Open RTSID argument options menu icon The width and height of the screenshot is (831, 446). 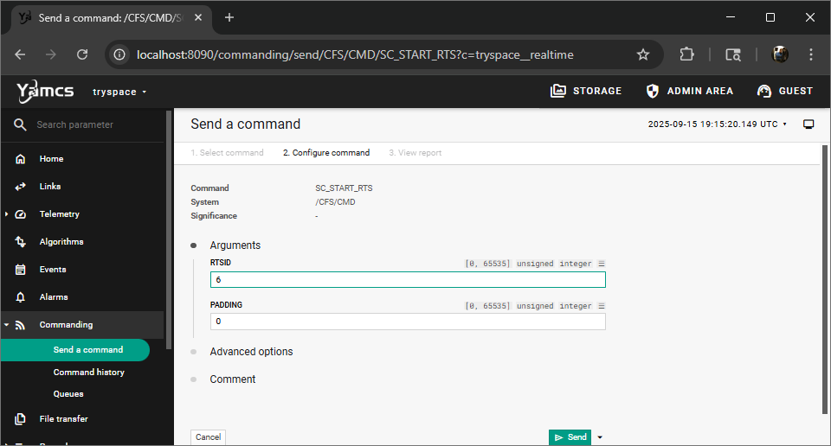(602, 264)
